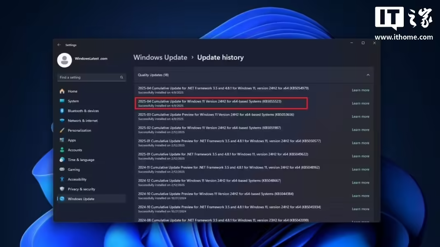Image resolution: width=440 pixels, height=247 pixels.
Task: Click the back arrow in Settings
Action: (59, 45)
